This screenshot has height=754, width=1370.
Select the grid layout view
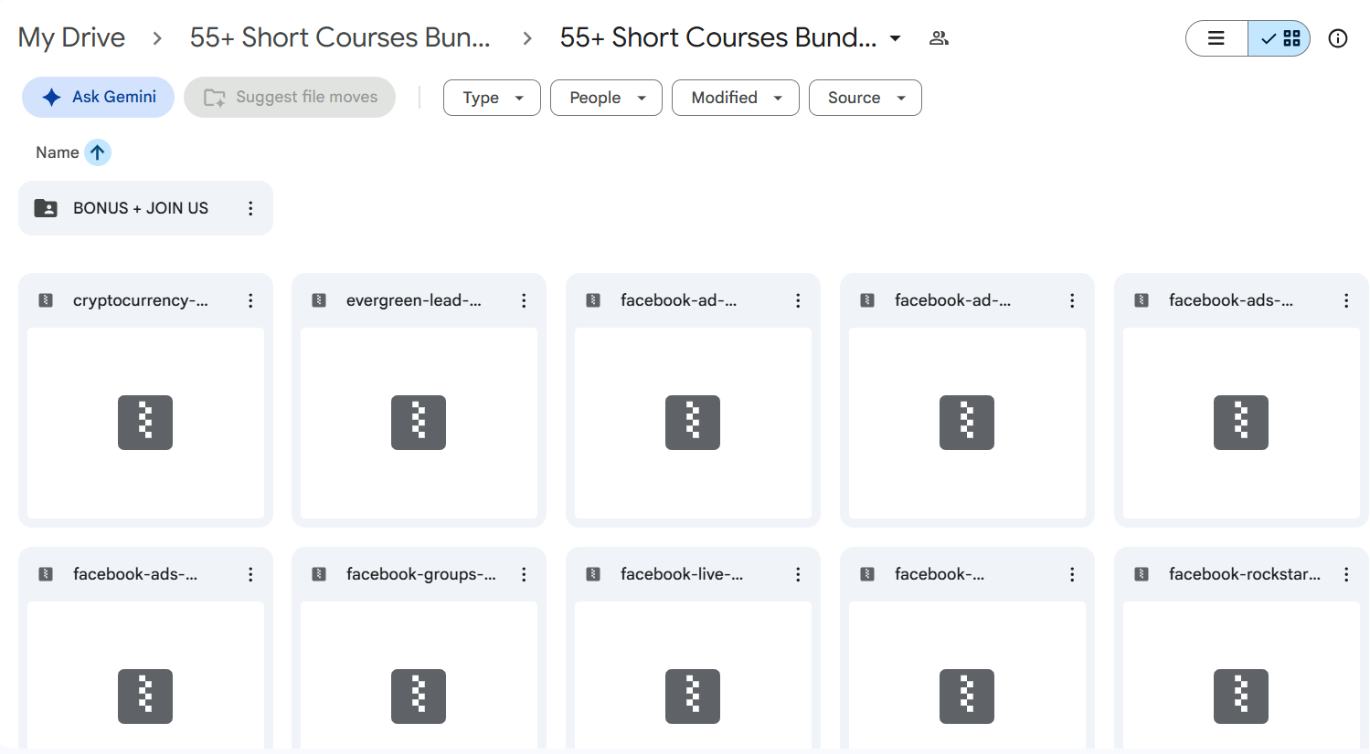click(x=1280, y=38)
